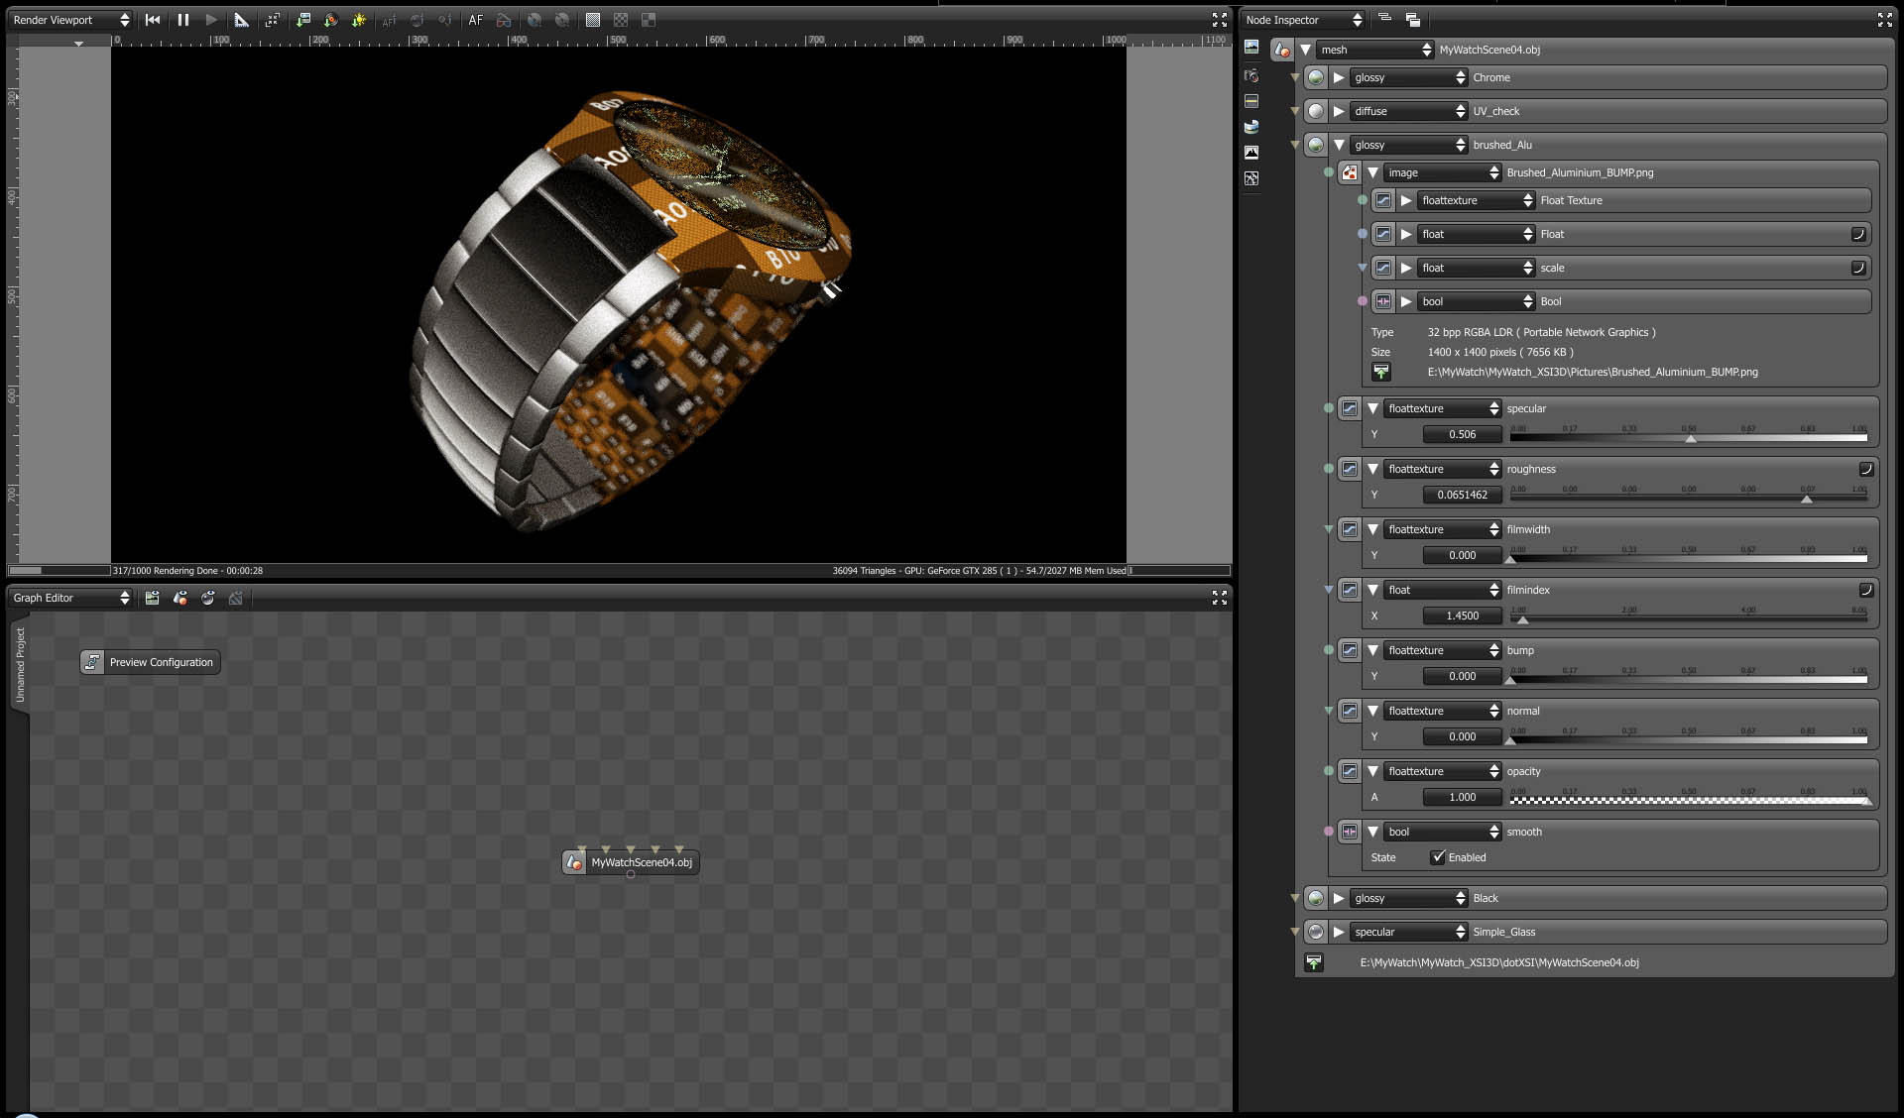
Task: Open the Graph Editor panel selector
Action: 69,598
